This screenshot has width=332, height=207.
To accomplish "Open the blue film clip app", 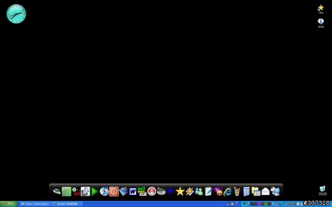I will tap(123, 191).
